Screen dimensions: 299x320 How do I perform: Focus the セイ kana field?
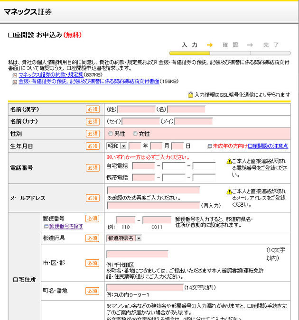click(x=140, y=121)
